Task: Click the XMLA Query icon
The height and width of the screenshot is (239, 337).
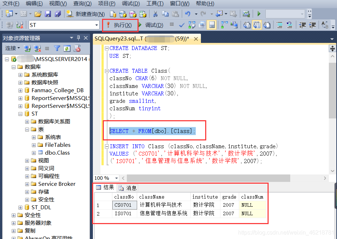Action: pos(143,14)
